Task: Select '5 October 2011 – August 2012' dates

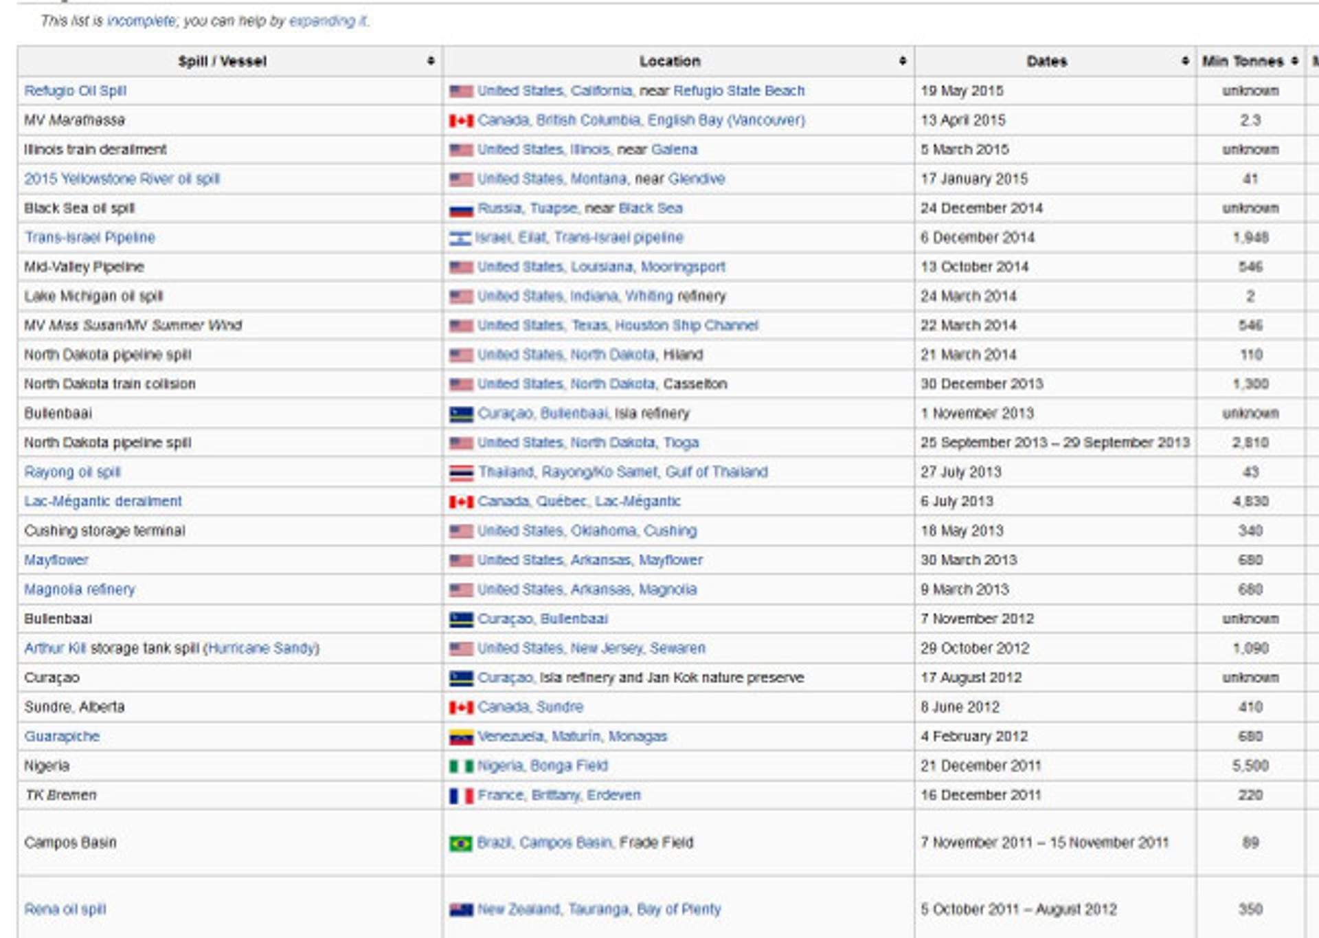Action: 1019,909
